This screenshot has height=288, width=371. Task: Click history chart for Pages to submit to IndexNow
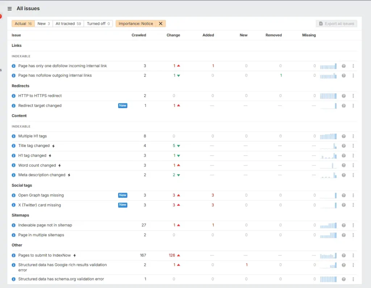(x=328, y=256)
